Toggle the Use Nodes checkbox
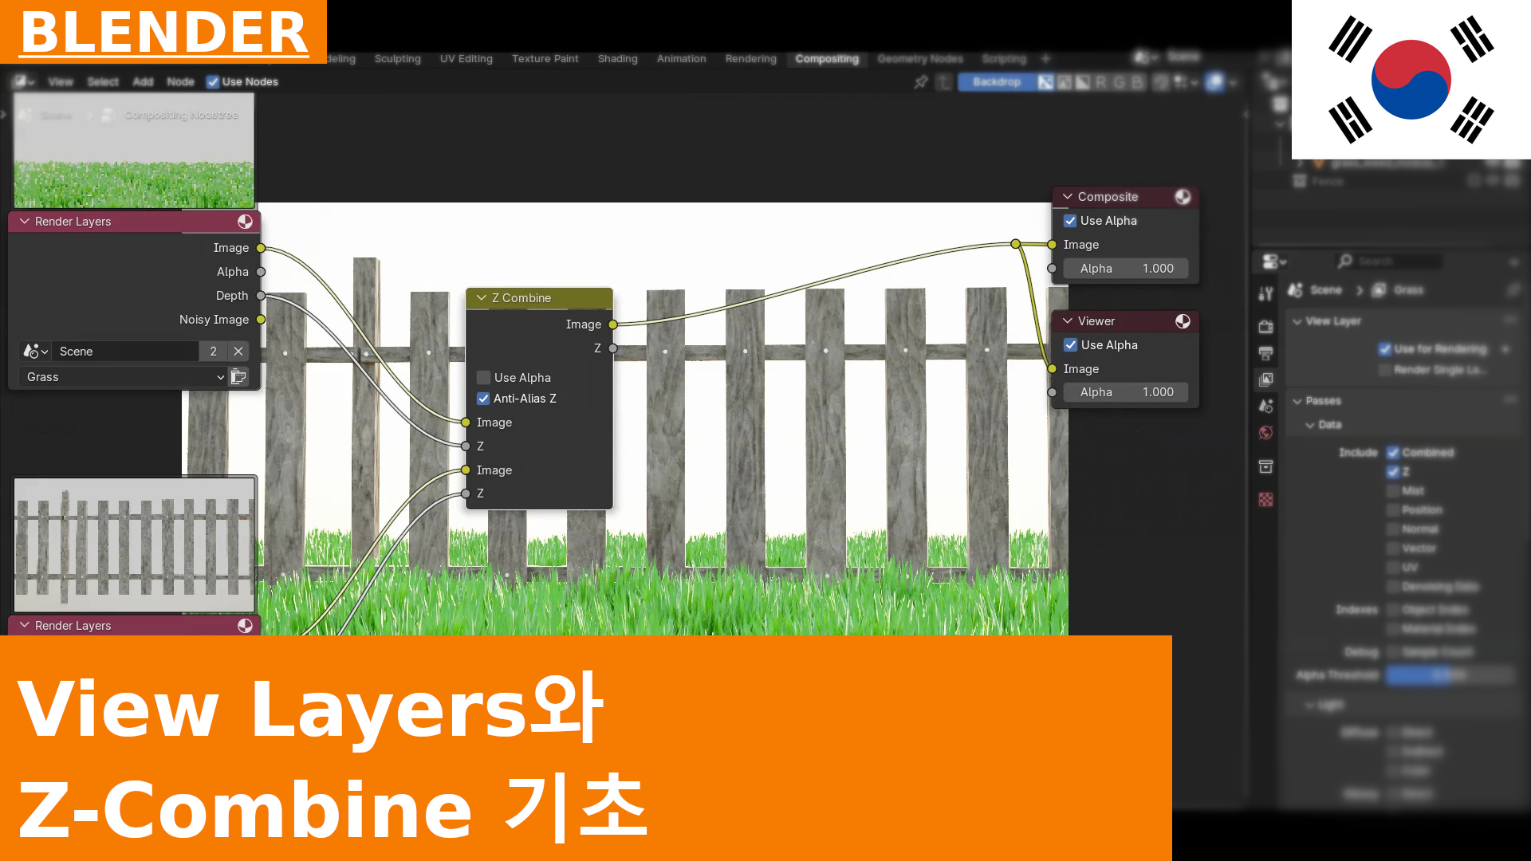1531x861 pixels. (x=213, y=82)
